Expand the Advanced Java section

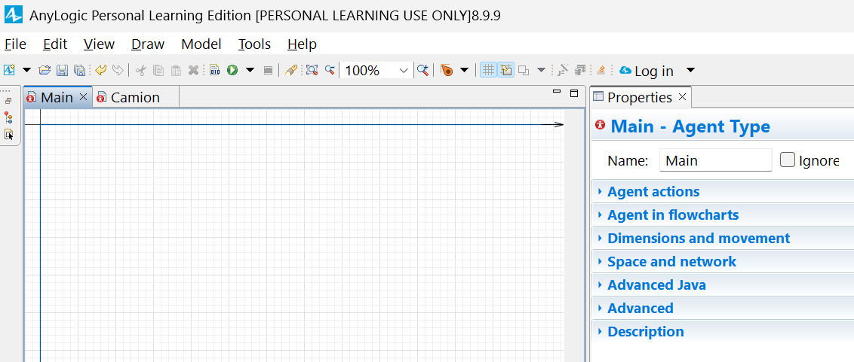tap(723, 284)
